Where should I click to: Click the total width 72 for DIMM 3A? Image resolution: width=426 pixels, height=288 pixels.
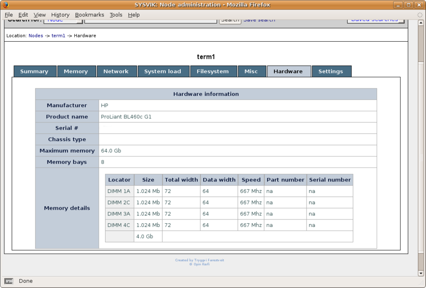181,214
